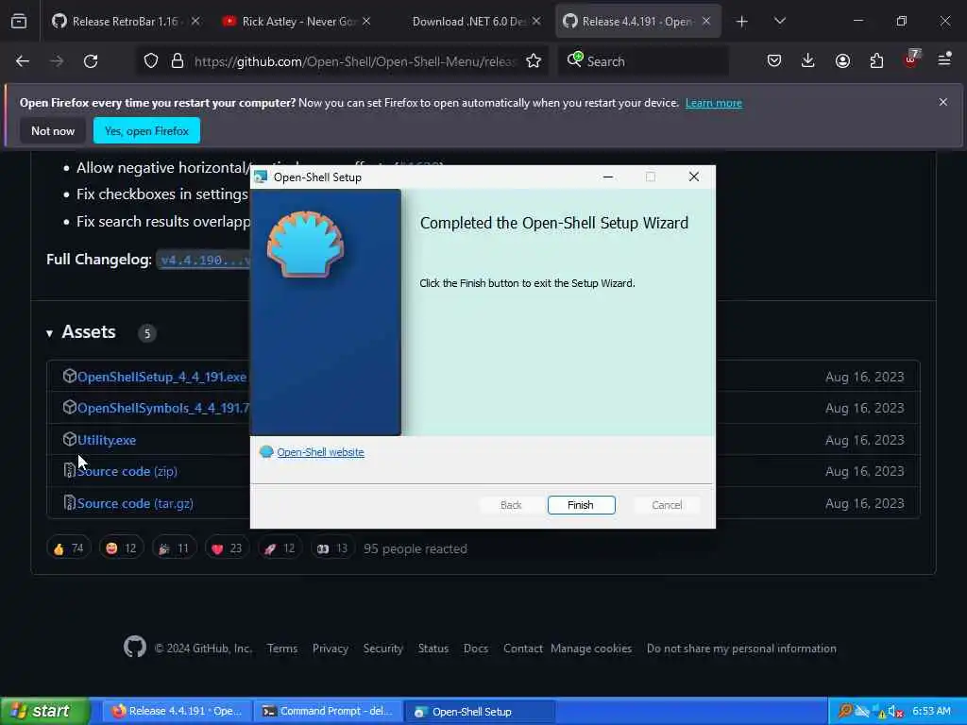Open the start menu button
This screenshot has width=967, height=725.
click(x=45, y=711)
